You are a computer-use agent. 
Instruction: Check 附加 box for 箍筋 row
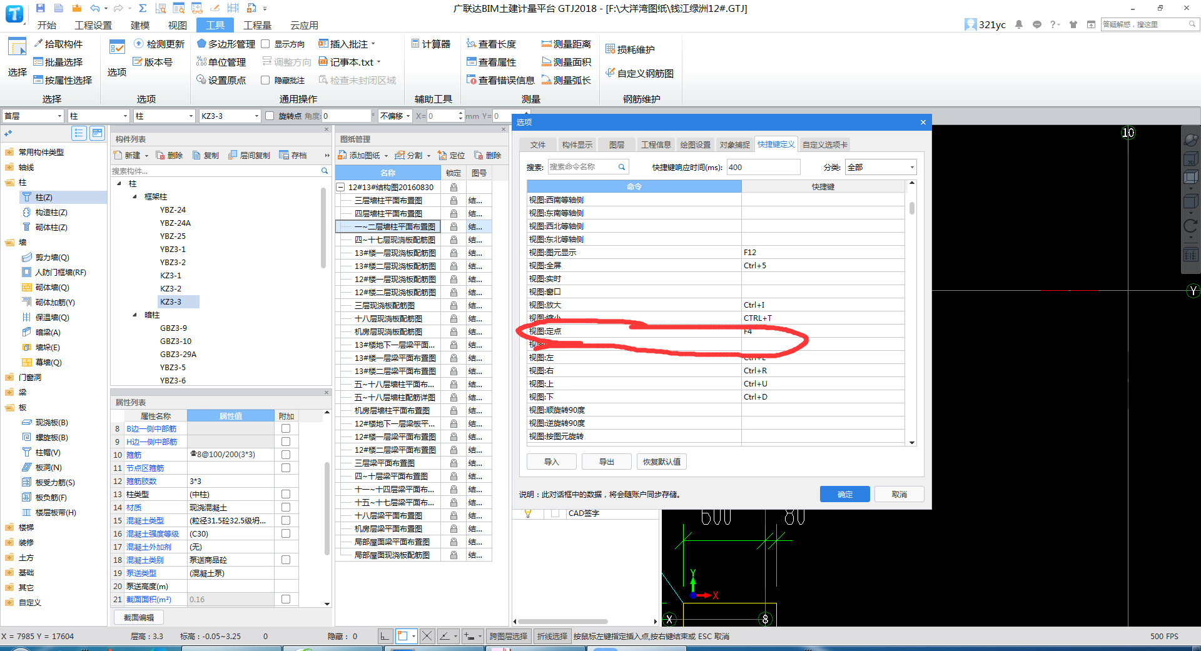point(286,455)
